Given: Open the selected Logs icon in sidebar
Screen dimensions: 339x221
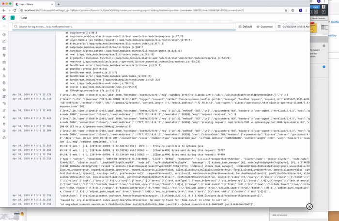Looking at the screenshot, I should coord(4,96).
